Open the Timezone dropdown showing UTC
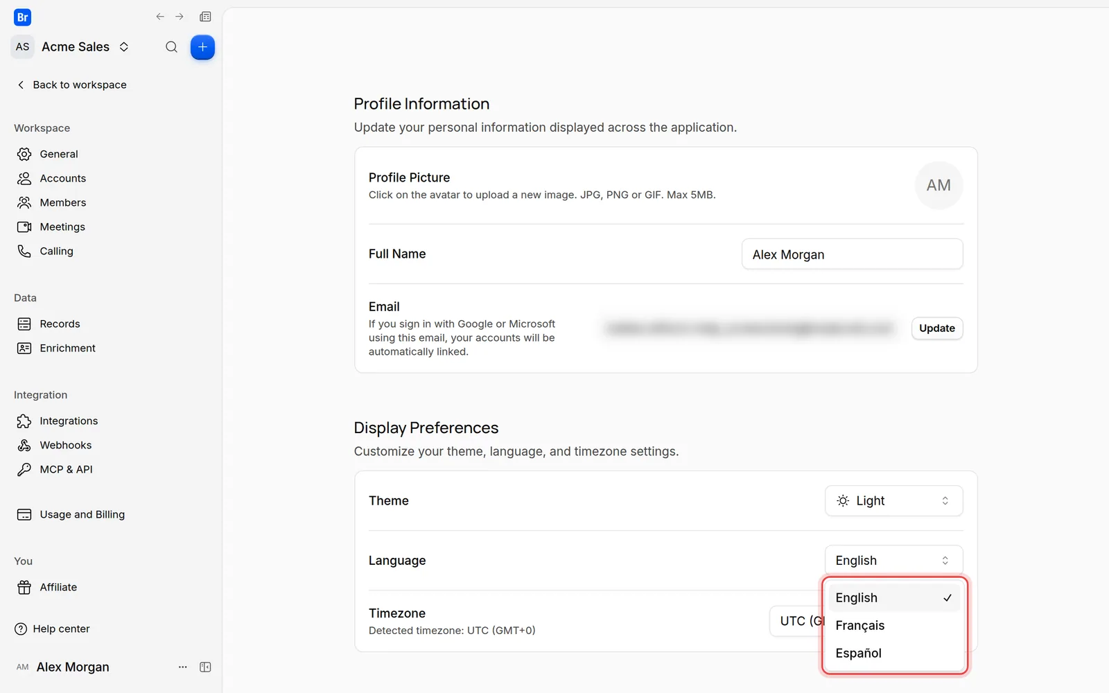 [x=797, y=621]
